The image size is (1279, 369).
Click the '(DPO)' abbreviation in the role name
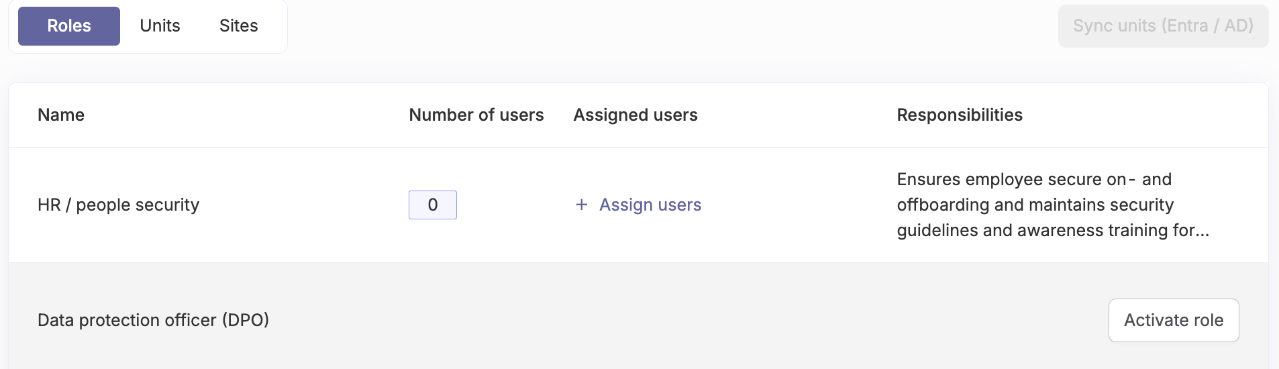coord(246,320)
